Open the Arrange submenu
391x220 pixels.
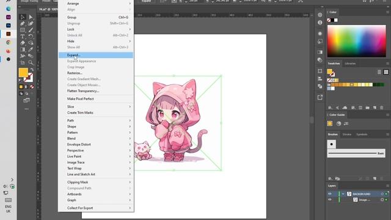coord(96,4)
